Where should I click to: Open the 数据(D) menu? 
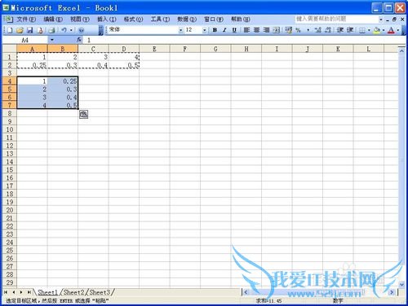click(187, 20)
